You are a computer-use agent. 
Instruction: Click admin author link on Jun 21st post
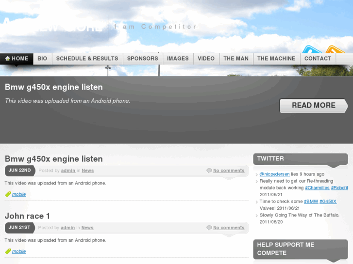click(67, 228)
